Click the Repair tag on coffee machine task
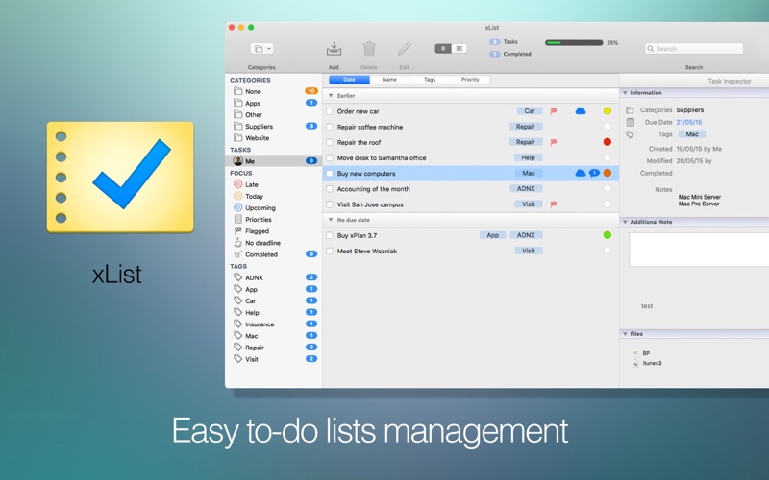The height and width of the screenshot is (480, 769). (526, 127)
